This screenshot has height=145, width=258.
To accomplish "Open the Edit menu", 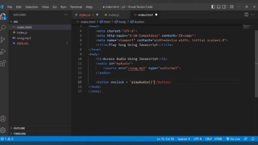I will click(19, 7).
